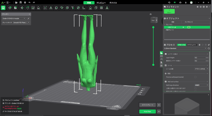The image size is (212, 116).
Task: Edit the Ender-3 printer preset with pencil icon
Action: (28, 19)
